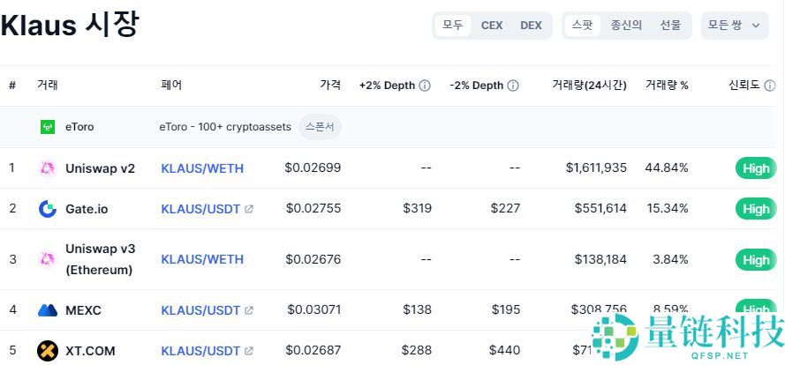Screen dimensions: 785x365
Task: Click the eToro logo icon
Action: point(48,127)
